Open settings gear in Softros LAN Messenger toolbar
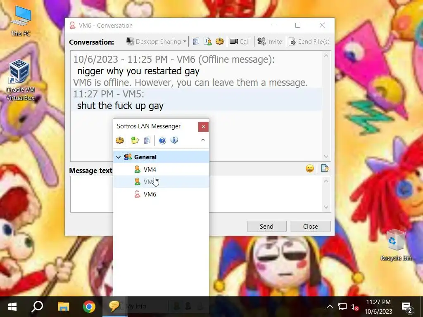The height and width of the screenshot is (317, 423). coord(120,140)
